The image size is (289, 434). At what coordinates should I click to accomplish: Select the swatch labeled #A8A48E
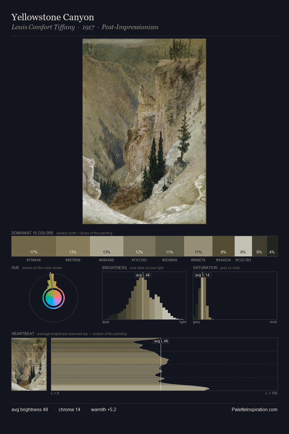[x=107, y=246]
